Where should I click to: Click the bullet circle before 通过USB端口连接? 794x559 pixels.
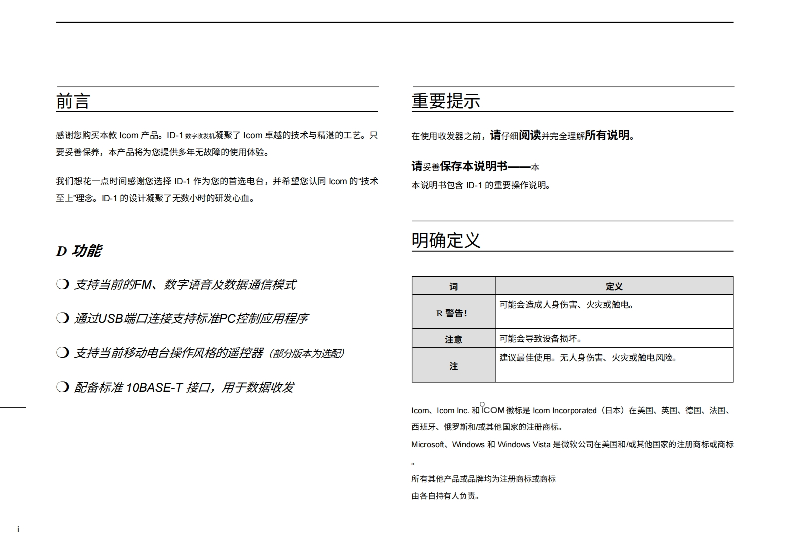pyautogui.click(x=62, y=318)
